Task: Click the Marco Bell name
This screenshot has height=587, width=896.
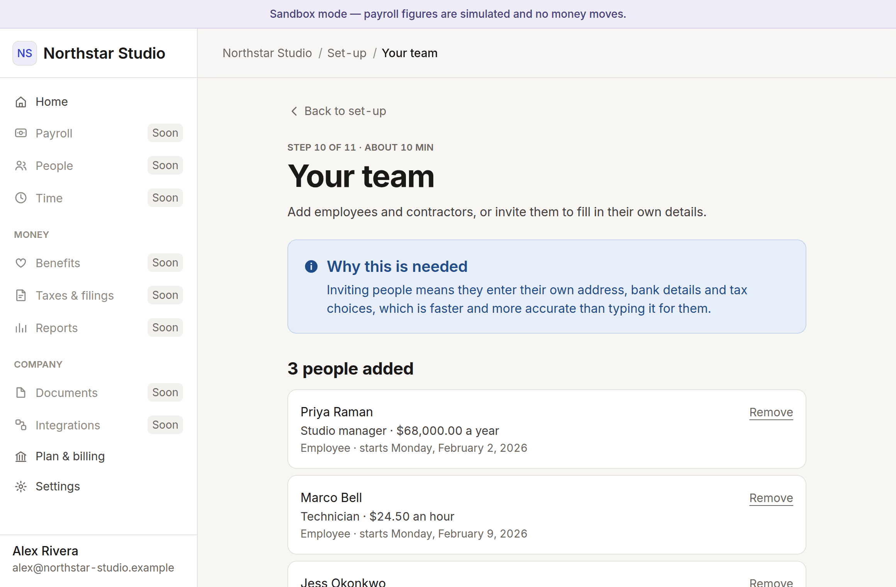Action: [x=331, y=498]
